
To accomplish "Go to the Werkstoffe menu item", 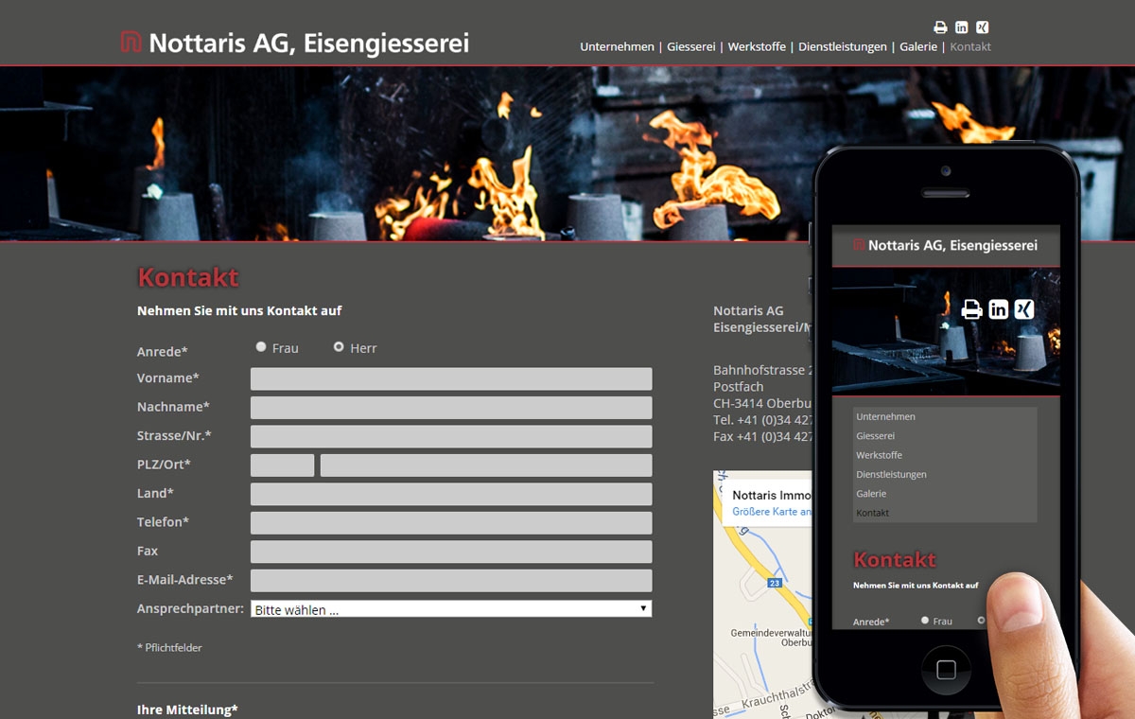I will coord(757,46).
